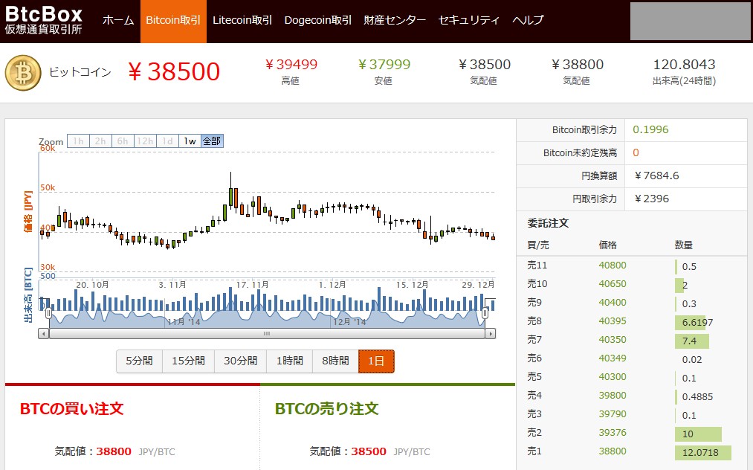The height and width of the screenshot is (470, 753).
Task: Click the 売2 order price 39376
Action: [613, 433]
